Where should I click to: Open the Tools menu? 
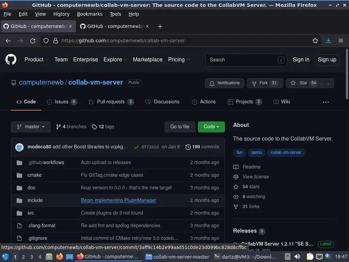click(x=115, y=14)
